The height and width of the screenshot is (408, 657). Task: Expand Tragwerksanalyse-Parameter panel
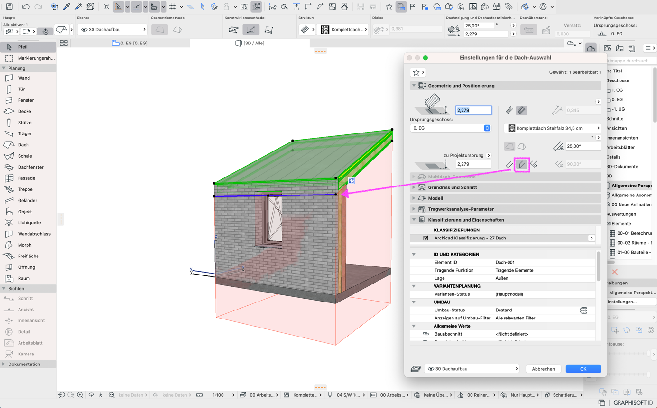point(414,209)
